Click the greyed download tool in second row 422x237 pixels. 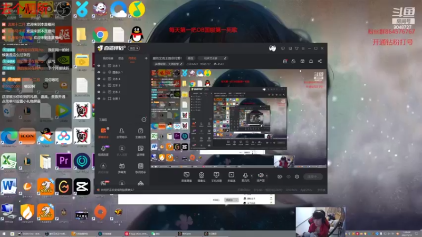[122, 151]
